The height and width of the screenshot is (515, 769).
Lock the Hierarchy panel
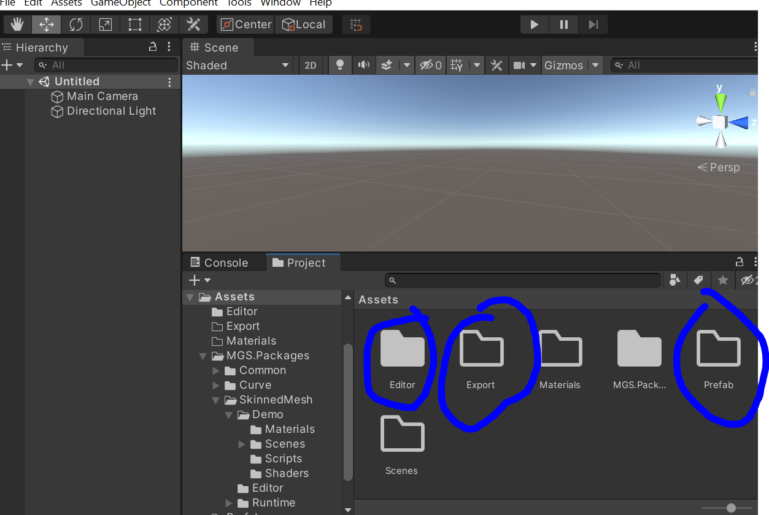[153, 47]
